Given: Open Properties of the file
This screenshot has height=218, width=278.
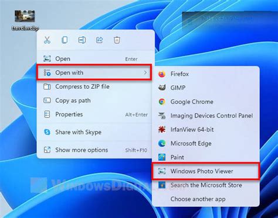Looking at the screenshot, I should coord(94,115).
